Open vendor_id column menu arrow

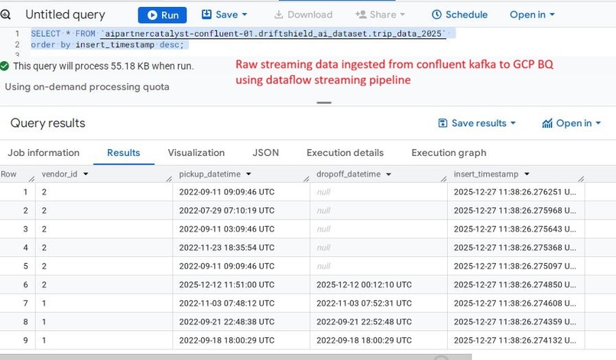pos(86,174)
